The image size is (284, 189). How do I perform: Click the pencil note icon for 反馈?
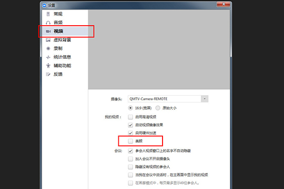point(48,75)
